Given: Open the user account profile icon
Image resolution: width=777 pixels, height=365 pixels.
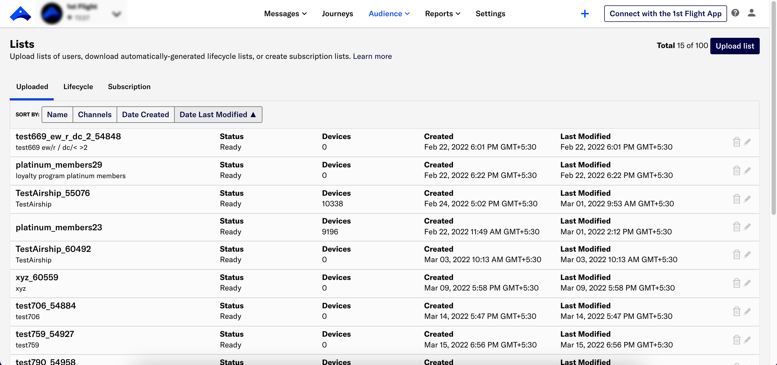Looking at the screenshot, I should point(751,13).
